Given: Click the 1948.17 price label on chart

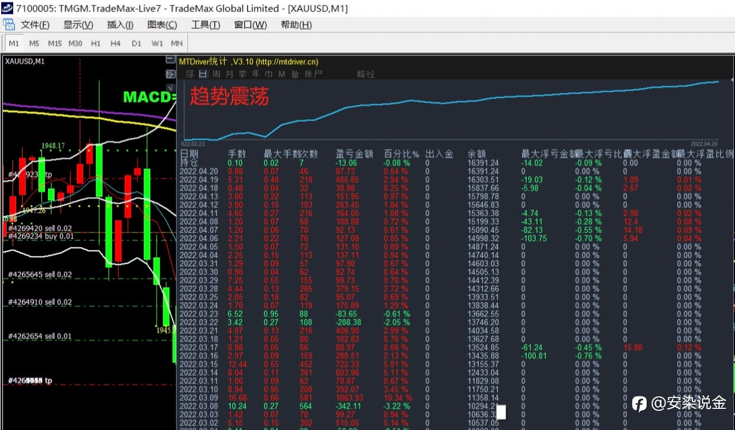Looking at the screenshot, I should coord(53,146).
